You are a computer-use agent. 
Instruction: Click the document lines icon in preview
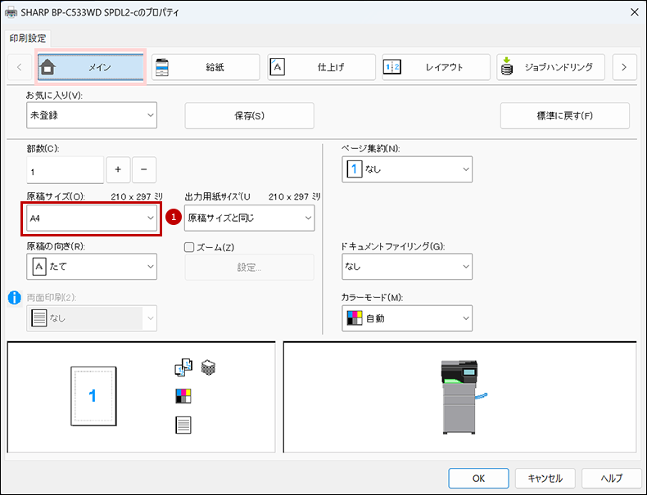coord(183,425)
